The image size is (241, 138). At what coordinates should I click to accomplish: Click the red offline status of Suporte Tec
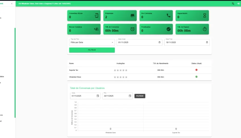(196, 70)
